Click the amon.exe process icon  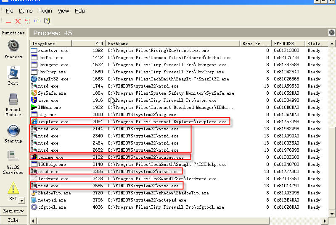pyautogui.click(x=34, y=100)
